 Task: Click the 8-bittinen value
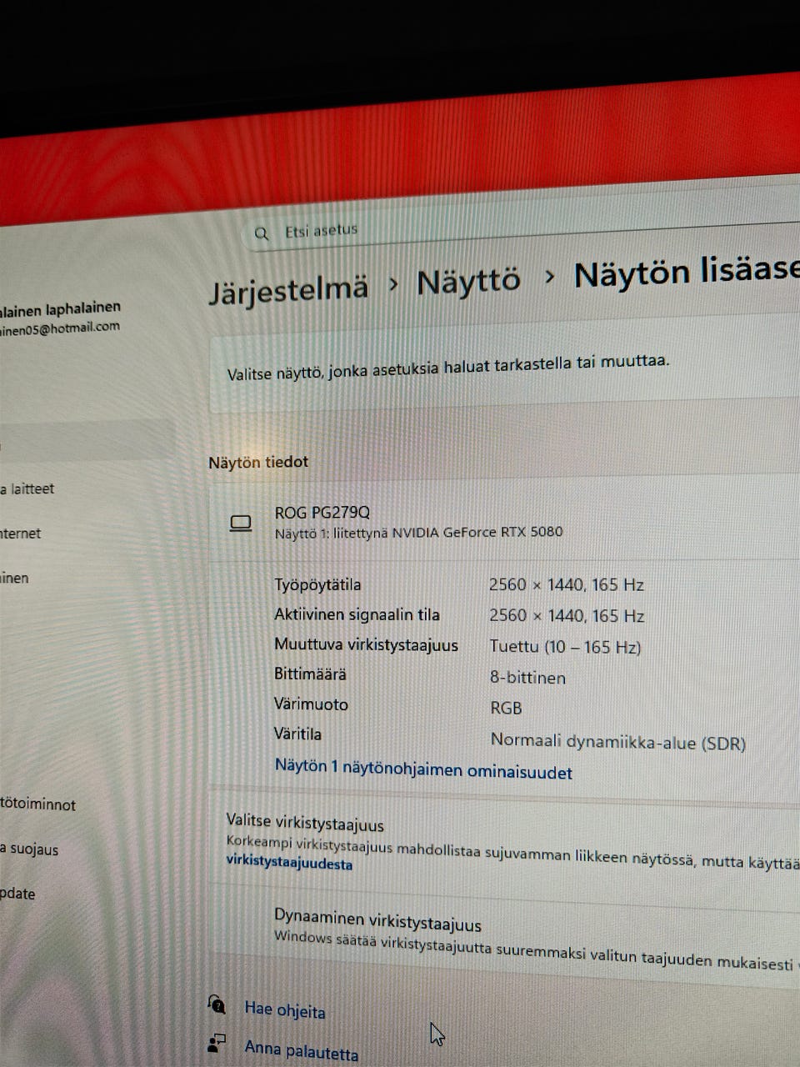(527, 678)
